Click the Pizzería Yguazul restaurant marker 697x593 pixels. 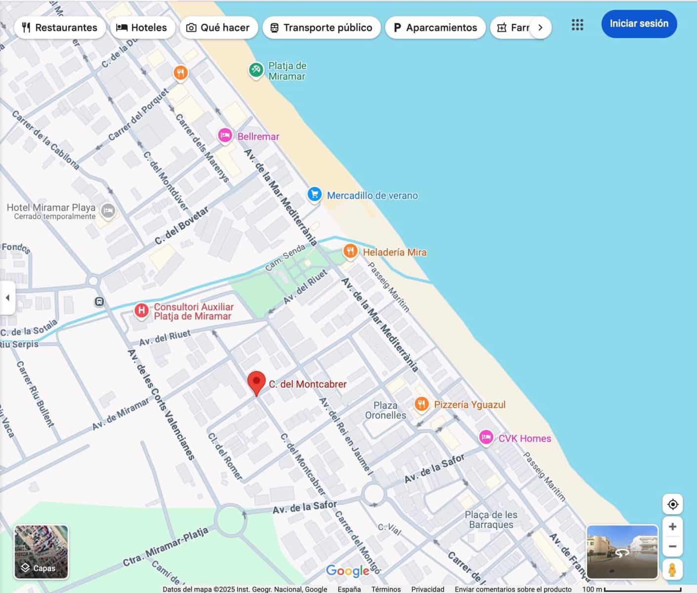[x=422, y=404]
